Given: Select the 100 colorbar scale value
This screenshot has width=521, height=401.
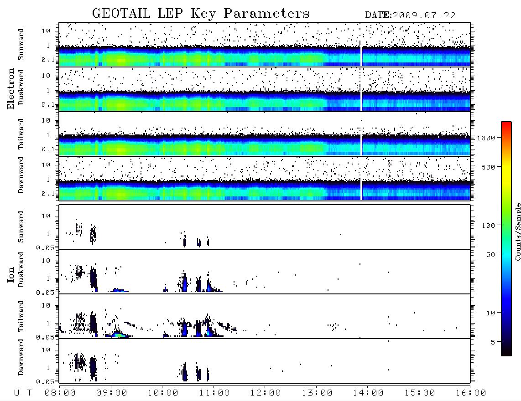Looking at the screenshot, I should pos(488,226).
